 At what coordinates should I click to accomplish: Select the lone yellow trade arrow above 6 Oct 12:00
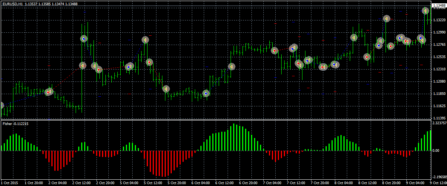231,67
